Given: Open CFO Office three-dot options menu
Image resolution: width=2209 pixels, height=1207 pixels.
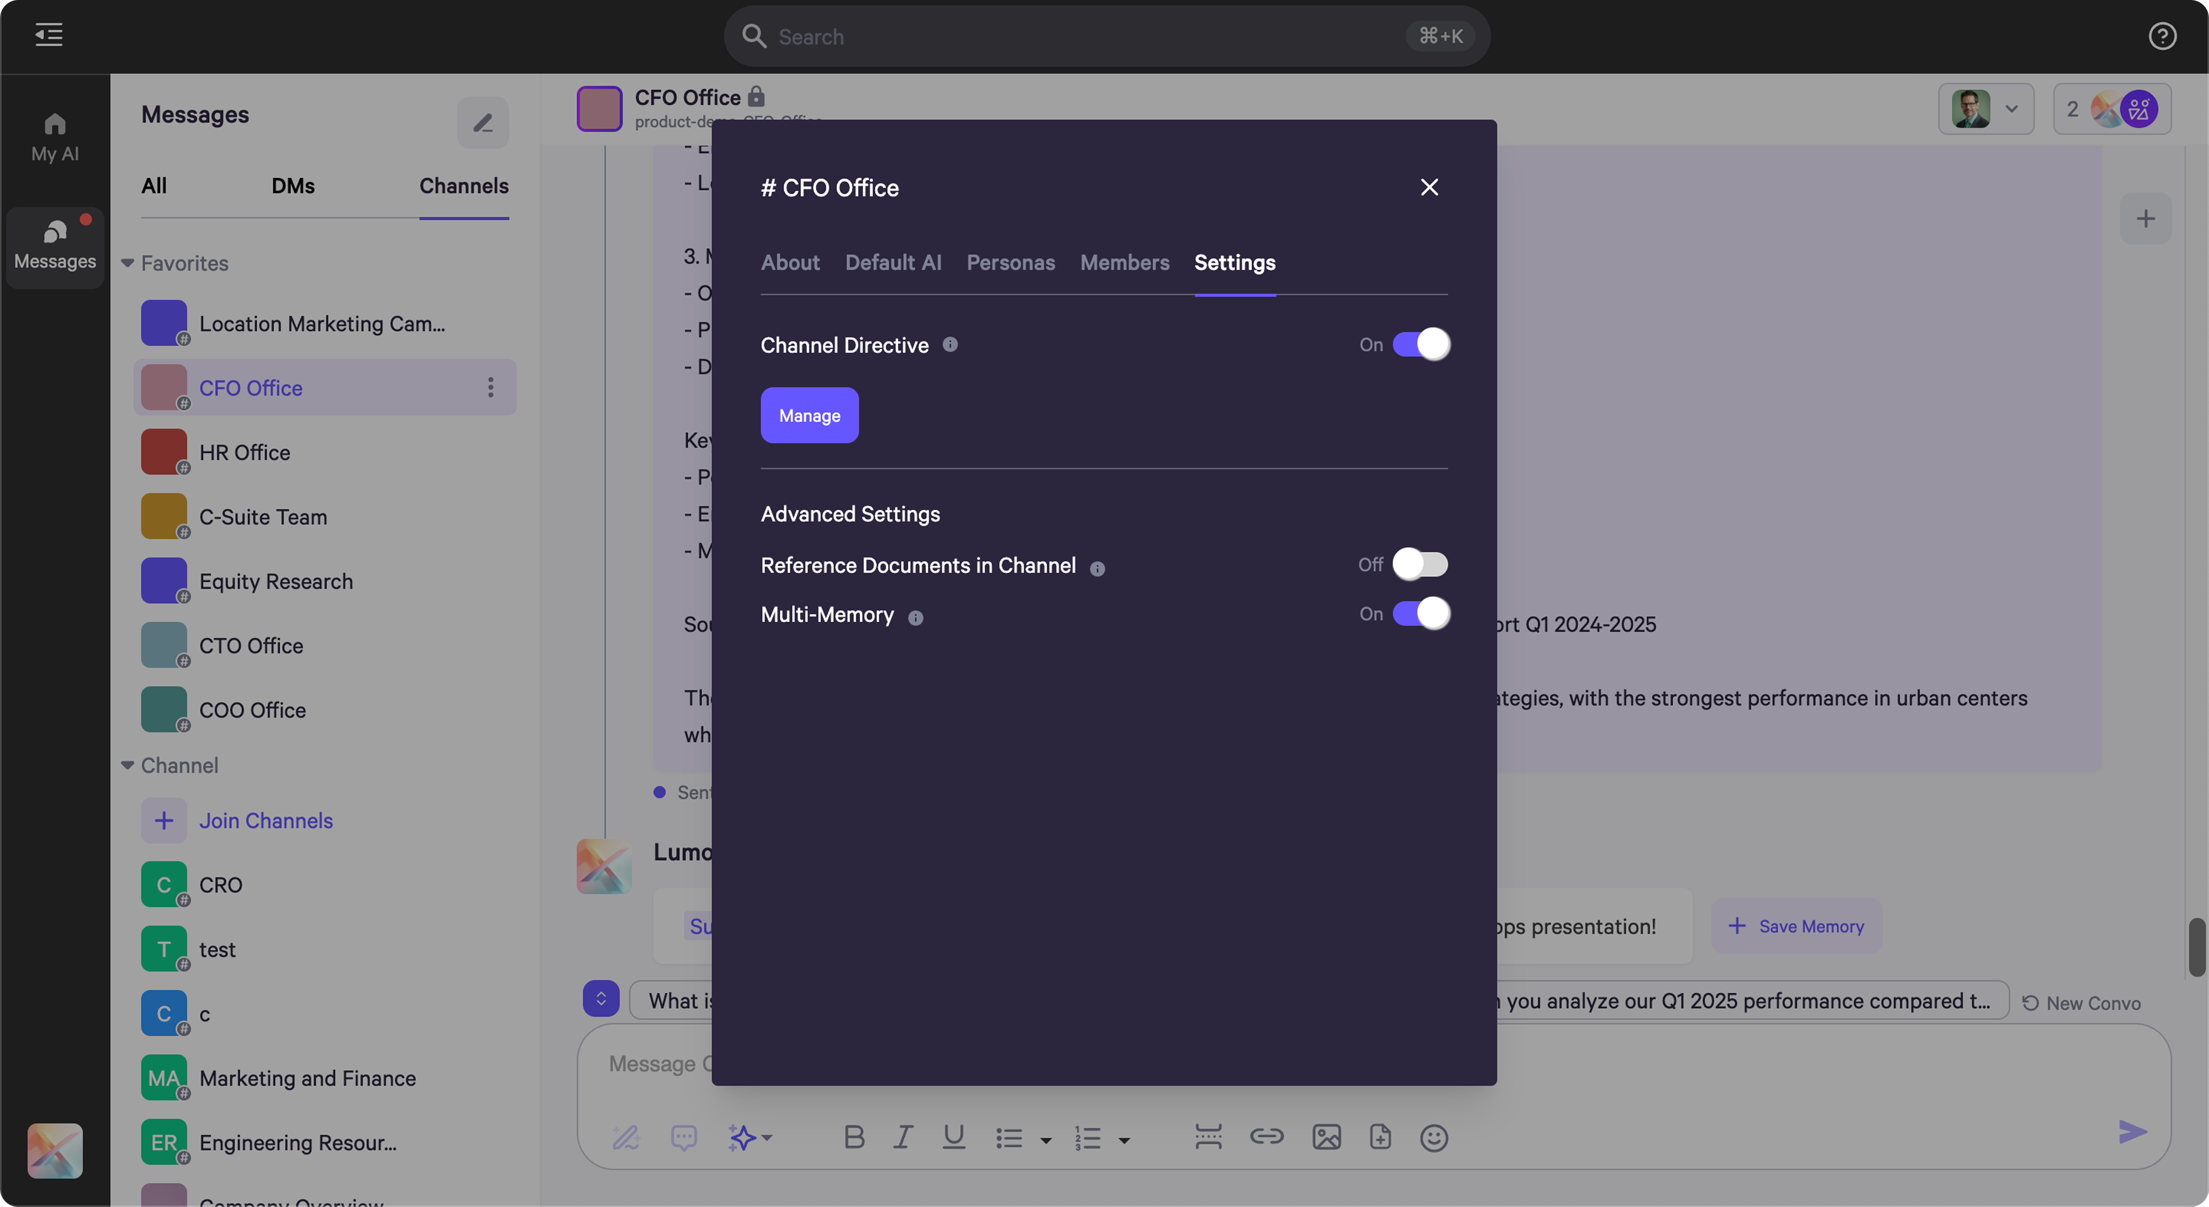Looking at the screenshot, I should [x=490, y=388].
